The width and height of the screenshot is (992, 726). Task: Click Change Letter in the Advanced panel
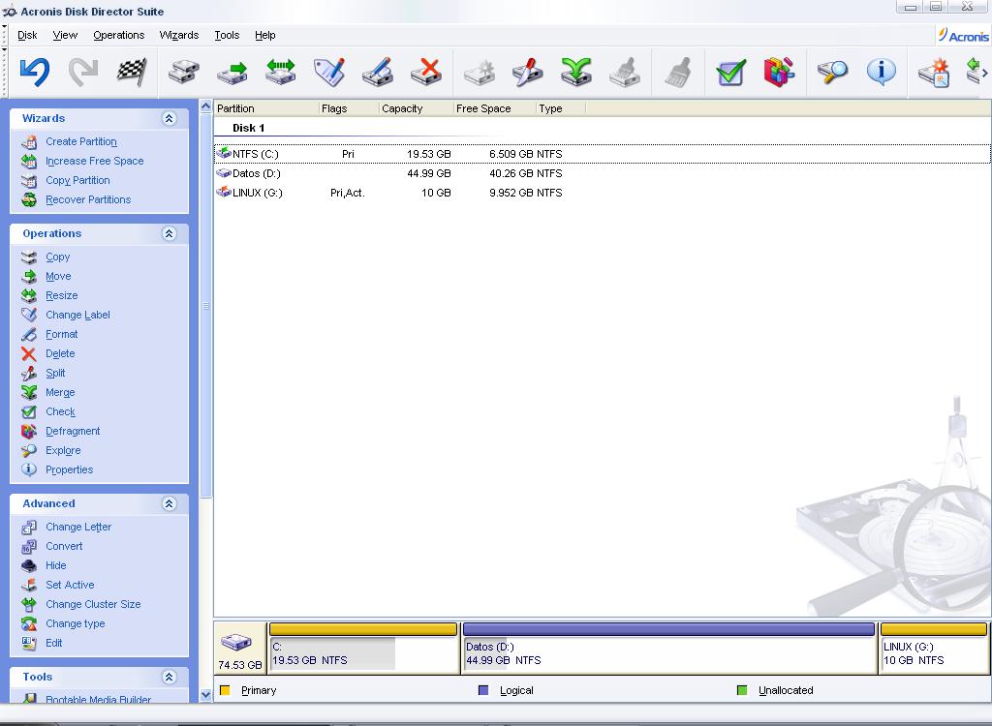point(78,527)
